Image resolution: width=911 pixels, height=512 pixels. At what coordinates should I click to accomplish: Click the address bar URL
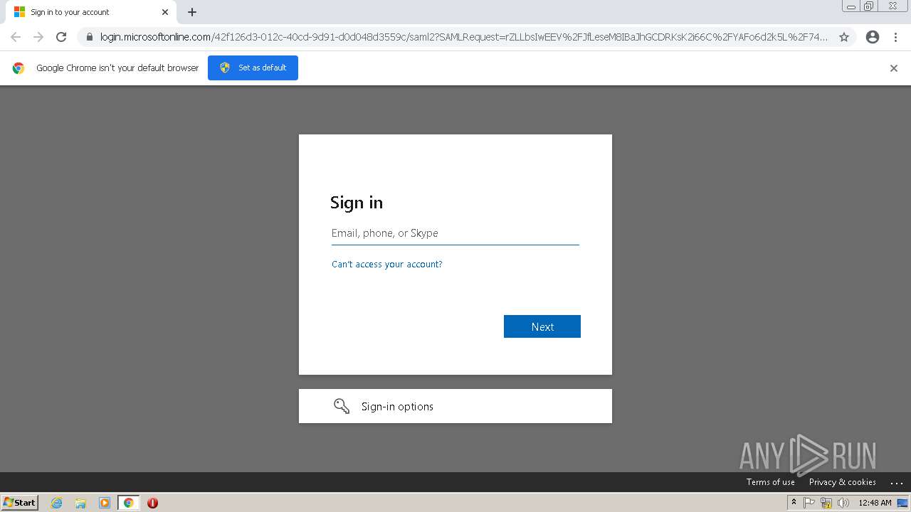click(464, 37)
